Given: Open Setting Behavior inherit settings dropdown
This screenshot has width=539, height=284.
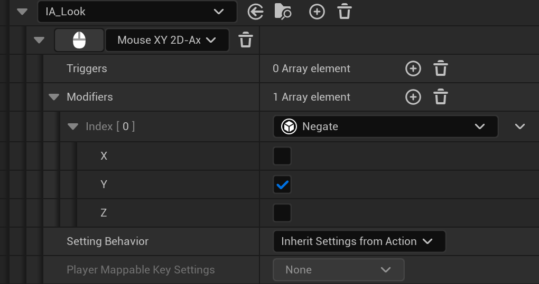Looking at the screenshot, I should [x=359, y=241].
